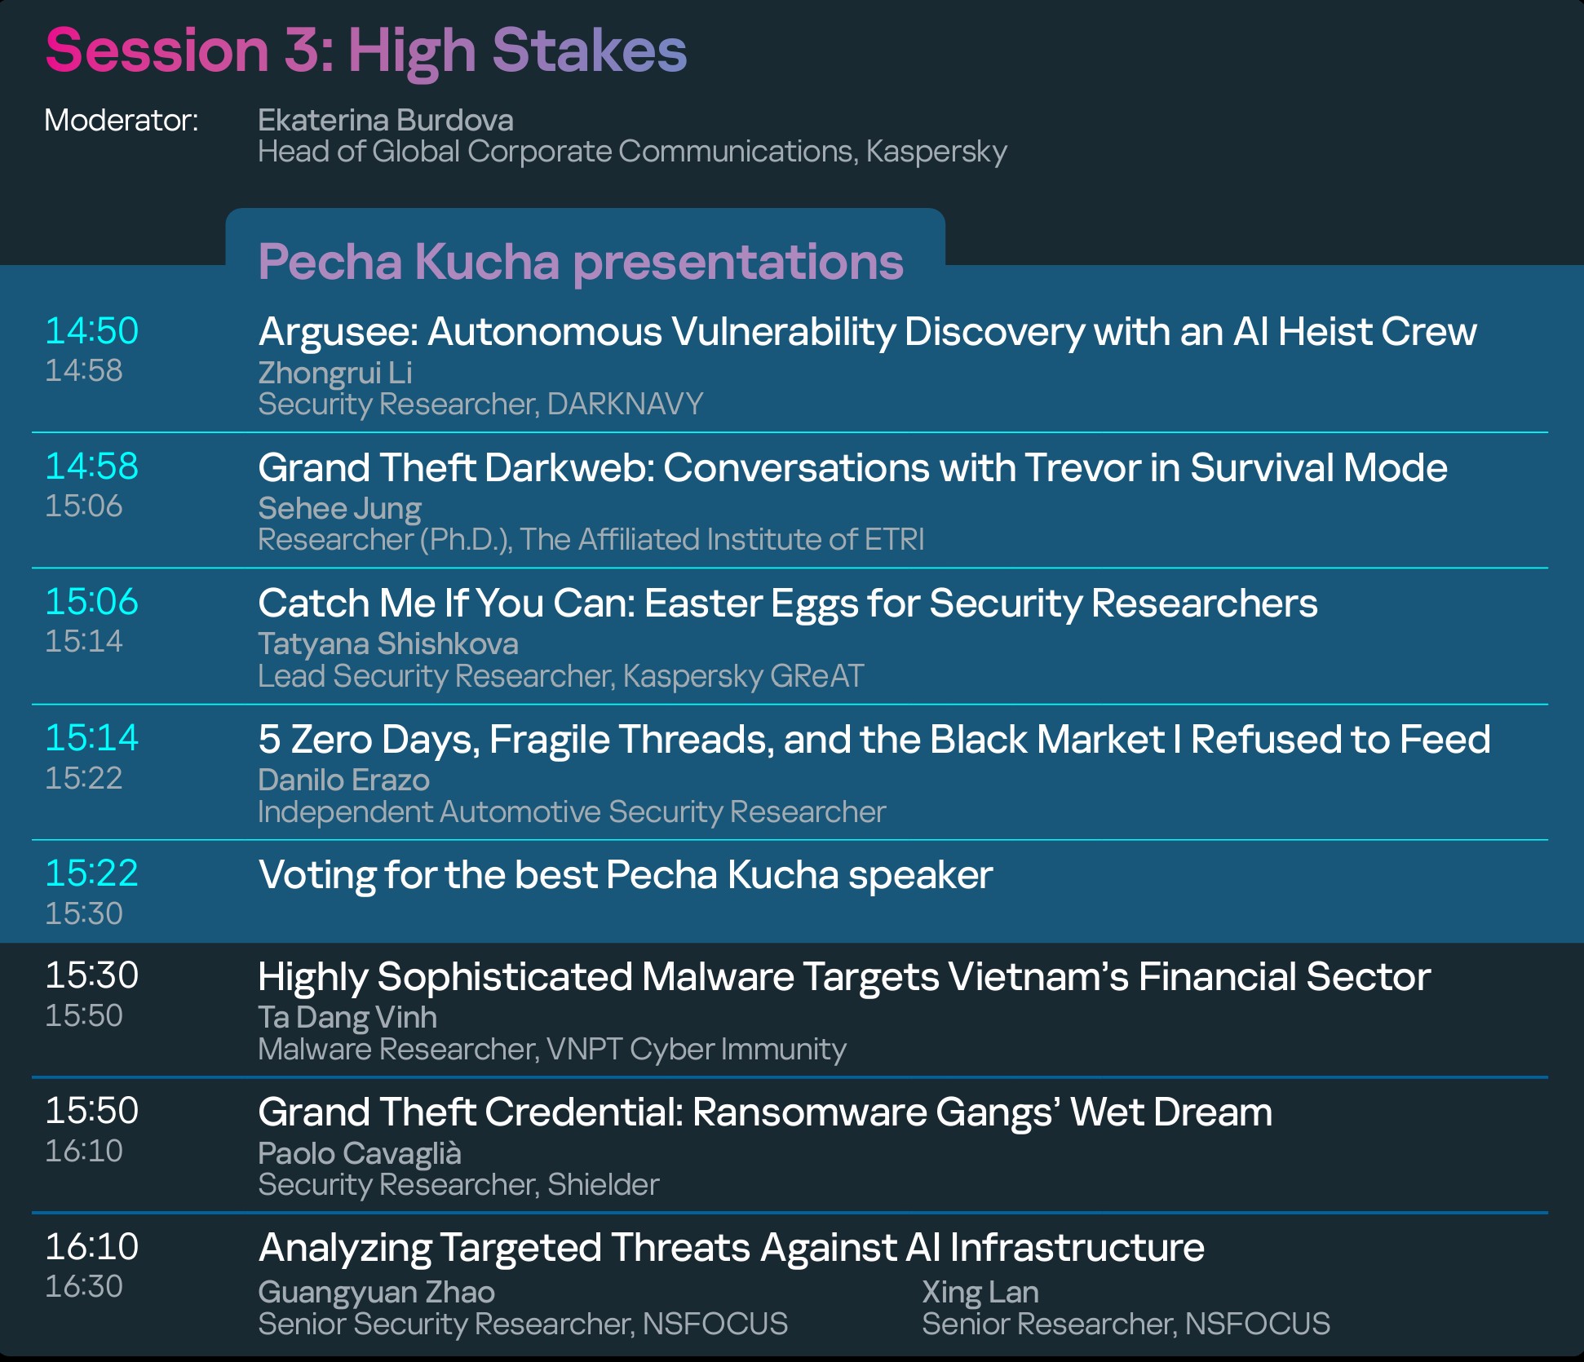The image size is (1584, 1362).
Task: Open the Pecha Kucha presentations tab
Action: (x=581, y=262)
